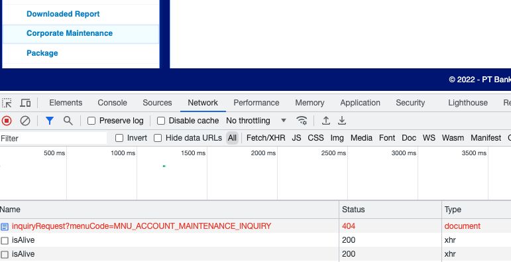This screenshot has height=262, width=511.
Task: Select the 404 inquiryRequest row
Action: pyautogui.click(x=256, y=226)
